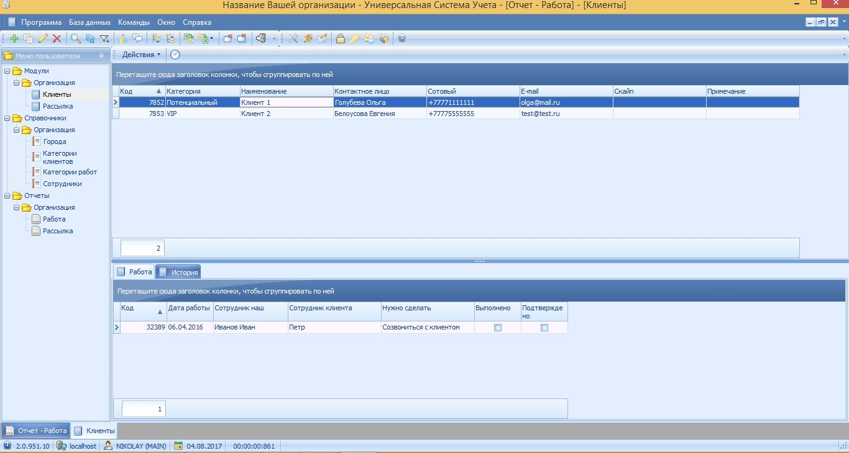Collapse all tree nodes from the toolbar
Screen dimensions: 849x453
[170, 38]
